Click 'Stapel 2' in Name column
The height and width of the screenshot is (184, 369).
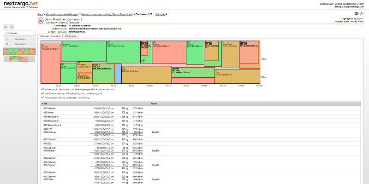tap(155, 165)
